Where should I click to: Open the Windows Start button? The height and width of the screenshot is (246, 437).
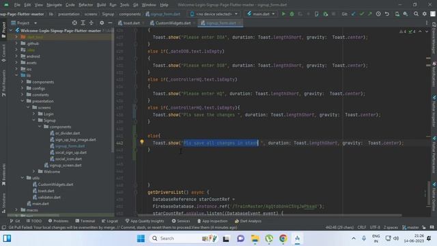(141, 238)
